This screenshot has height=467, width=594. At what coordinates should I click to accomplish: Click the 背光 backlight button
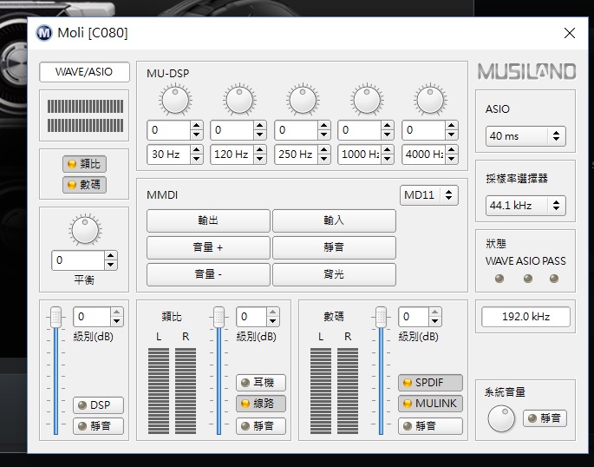334,274
